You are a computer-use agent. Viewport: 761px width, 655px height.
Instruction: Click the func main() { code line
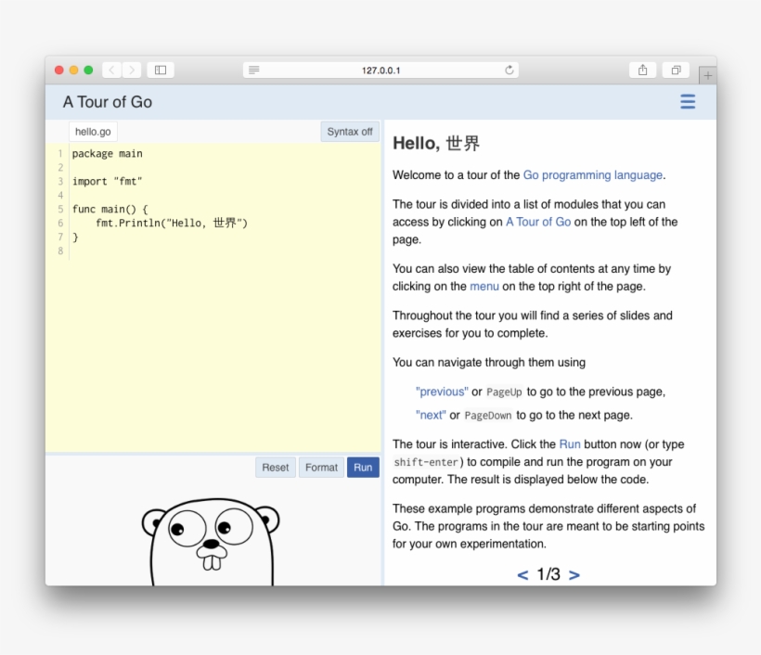(x=110, y=209)
